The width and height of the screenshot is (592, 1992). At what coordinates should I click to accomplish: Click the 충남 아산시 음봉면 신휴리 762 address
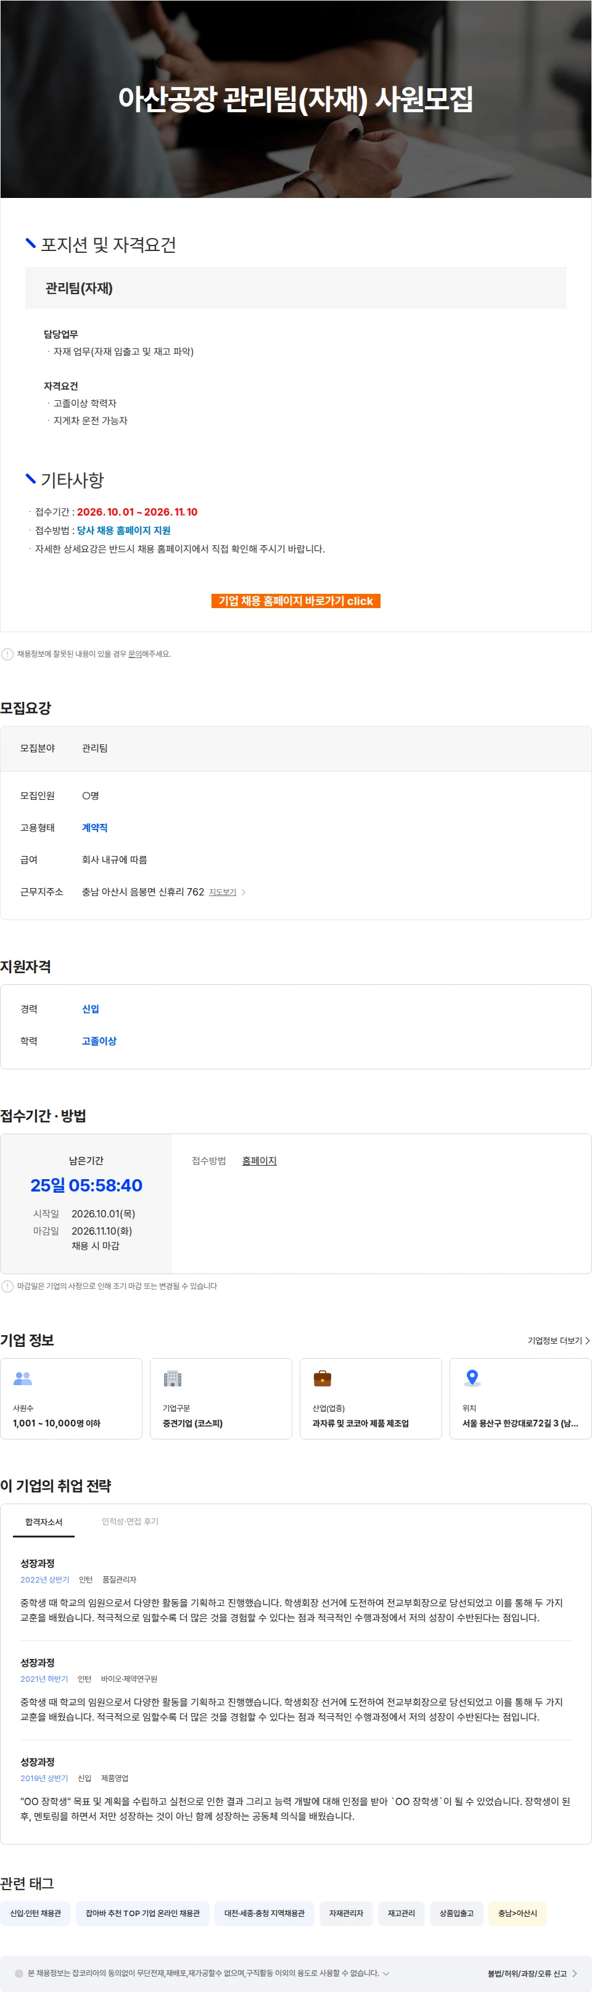[x=143, y=892]
